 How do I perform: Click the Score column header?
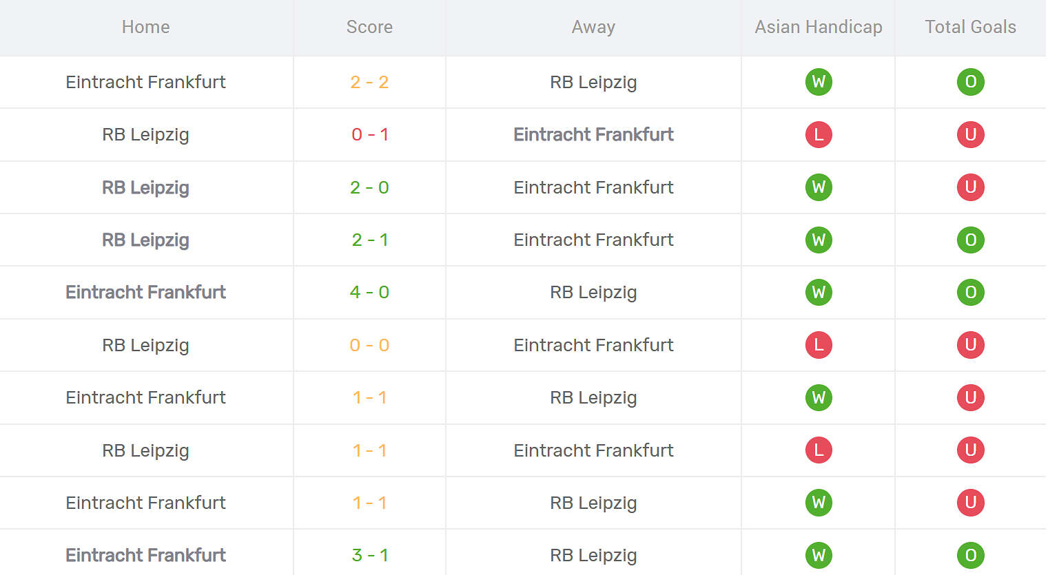pyautogui.click(x=369, y=27)
